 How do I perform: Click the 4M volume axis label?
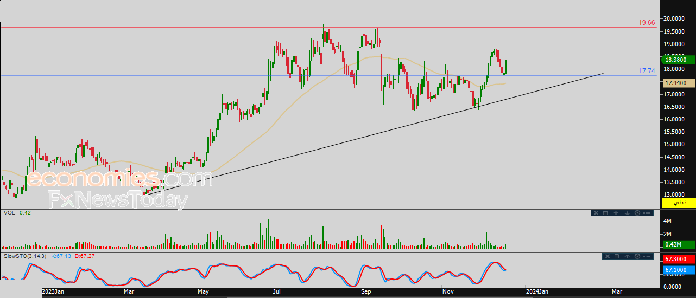click(x=668, y=221)
